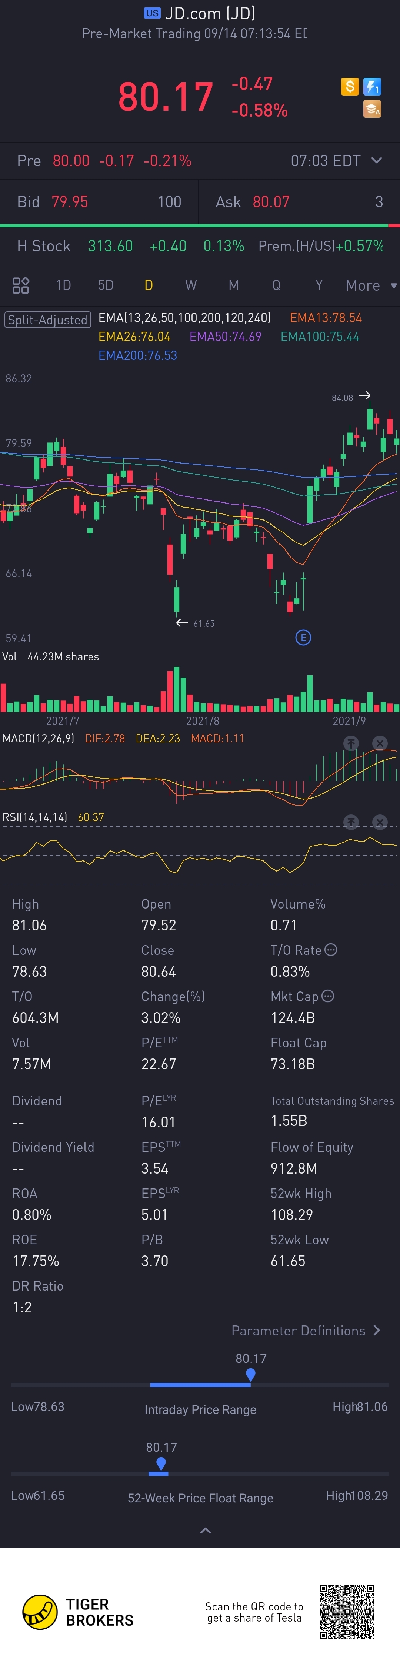The height and width of the screenshot is (1676, 400).
Task: Tap the orange stacked layers icon
Action: pos(372,108)
